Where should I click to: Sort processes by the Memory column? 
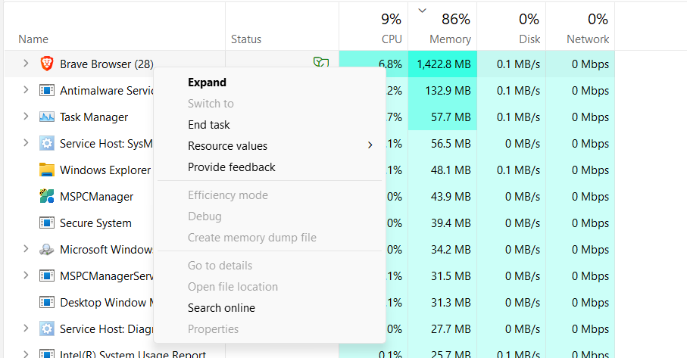450,39
